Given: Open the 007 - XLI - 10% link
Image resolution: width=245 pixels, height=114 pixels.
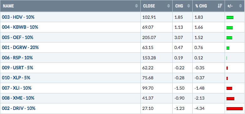Looking at the screenshot, I should click(17, 88).
